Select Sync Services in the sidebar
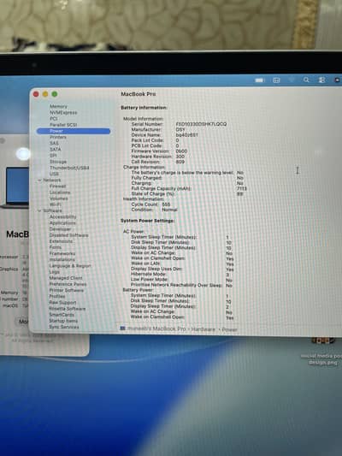Screen dimensions: 342x456 pyautogui.click(x=64, y=327)
